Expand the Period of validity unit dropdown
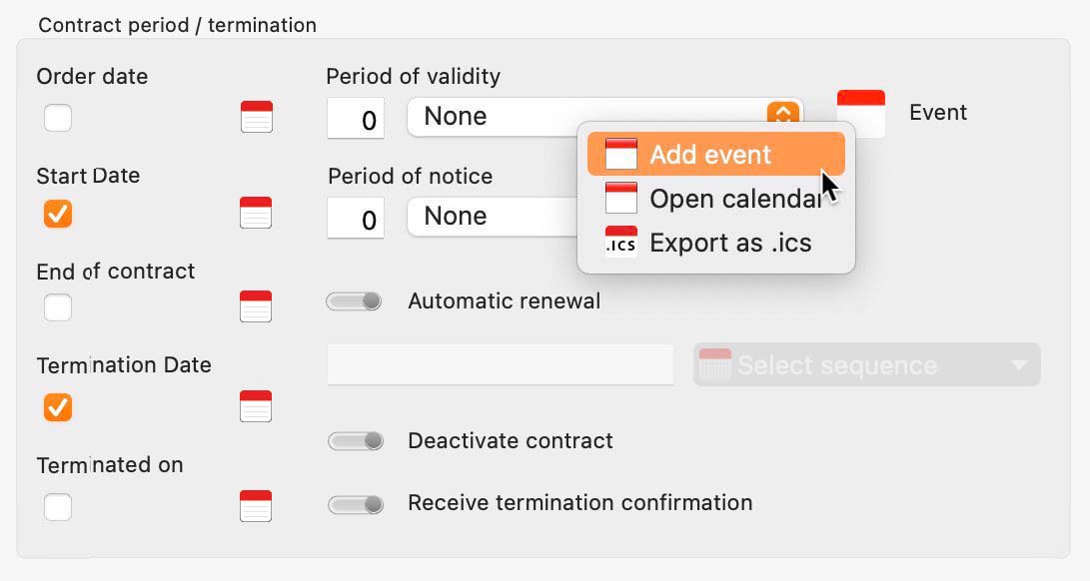The height and width of the screenshot is (581, 1090). point(604,116)
